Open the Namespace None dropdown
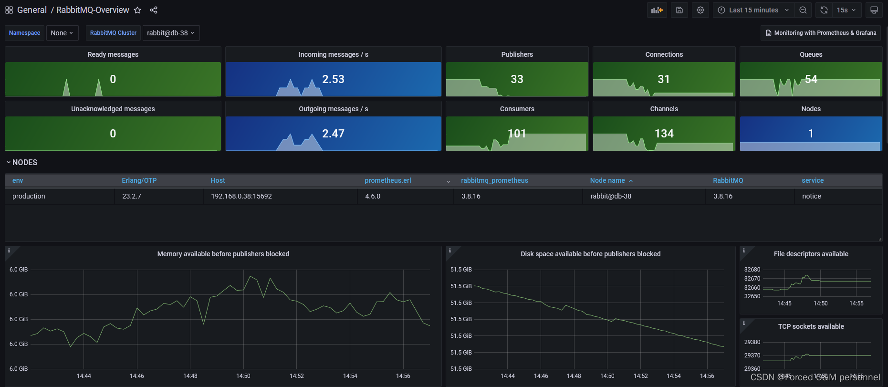 62,33
